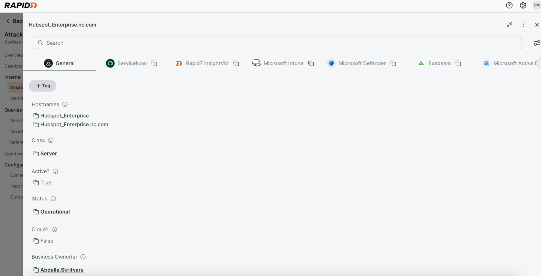Copy the Rapid7 insightVM tab data icon
541x276 pixels.
click(x=236, y=63)
